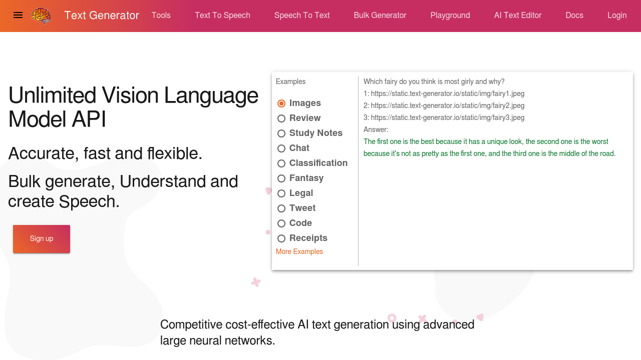This screenshot has width=641, height=360.
Task: Open the Speech To Text page
Action: click(301, 15)
